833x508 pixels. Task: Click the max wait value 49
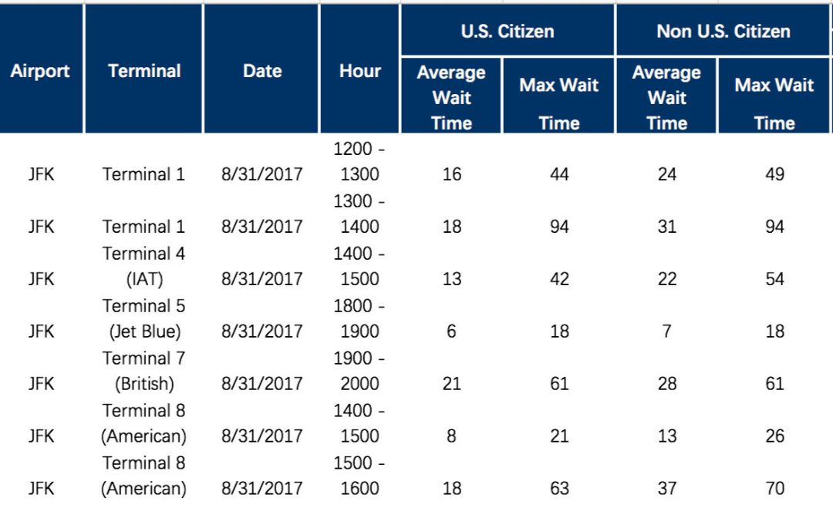(774, 174)
